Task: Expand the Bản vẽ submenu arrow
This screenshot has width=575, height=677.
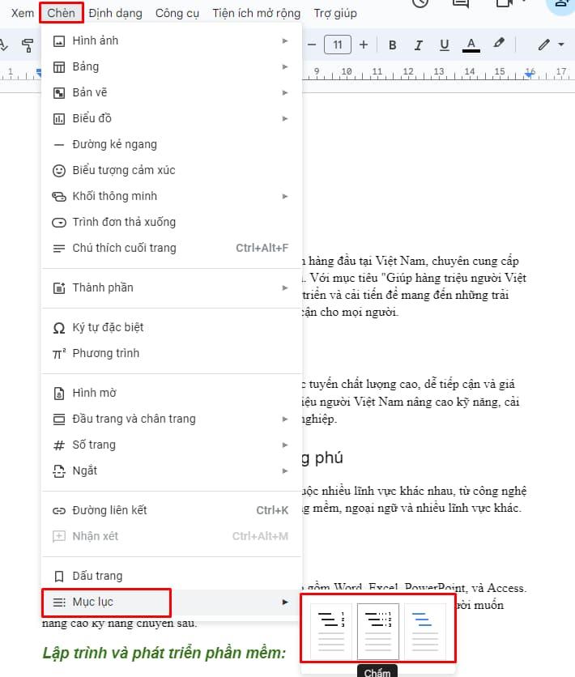Action: point(285,93)
